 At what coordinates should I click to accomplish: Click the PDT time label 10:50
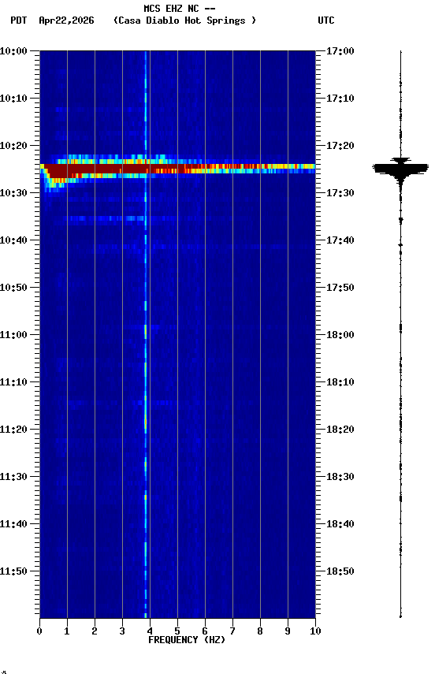(x=13, y=288)
